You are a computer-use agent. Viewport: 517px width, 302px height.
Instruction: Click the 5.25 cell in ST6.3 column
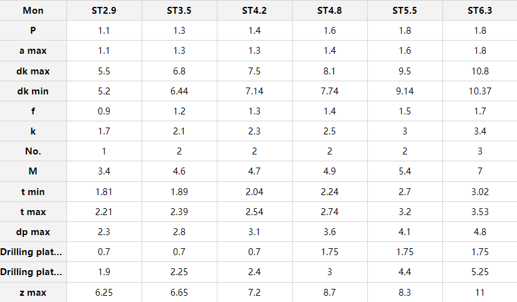(x=480, y=272)
